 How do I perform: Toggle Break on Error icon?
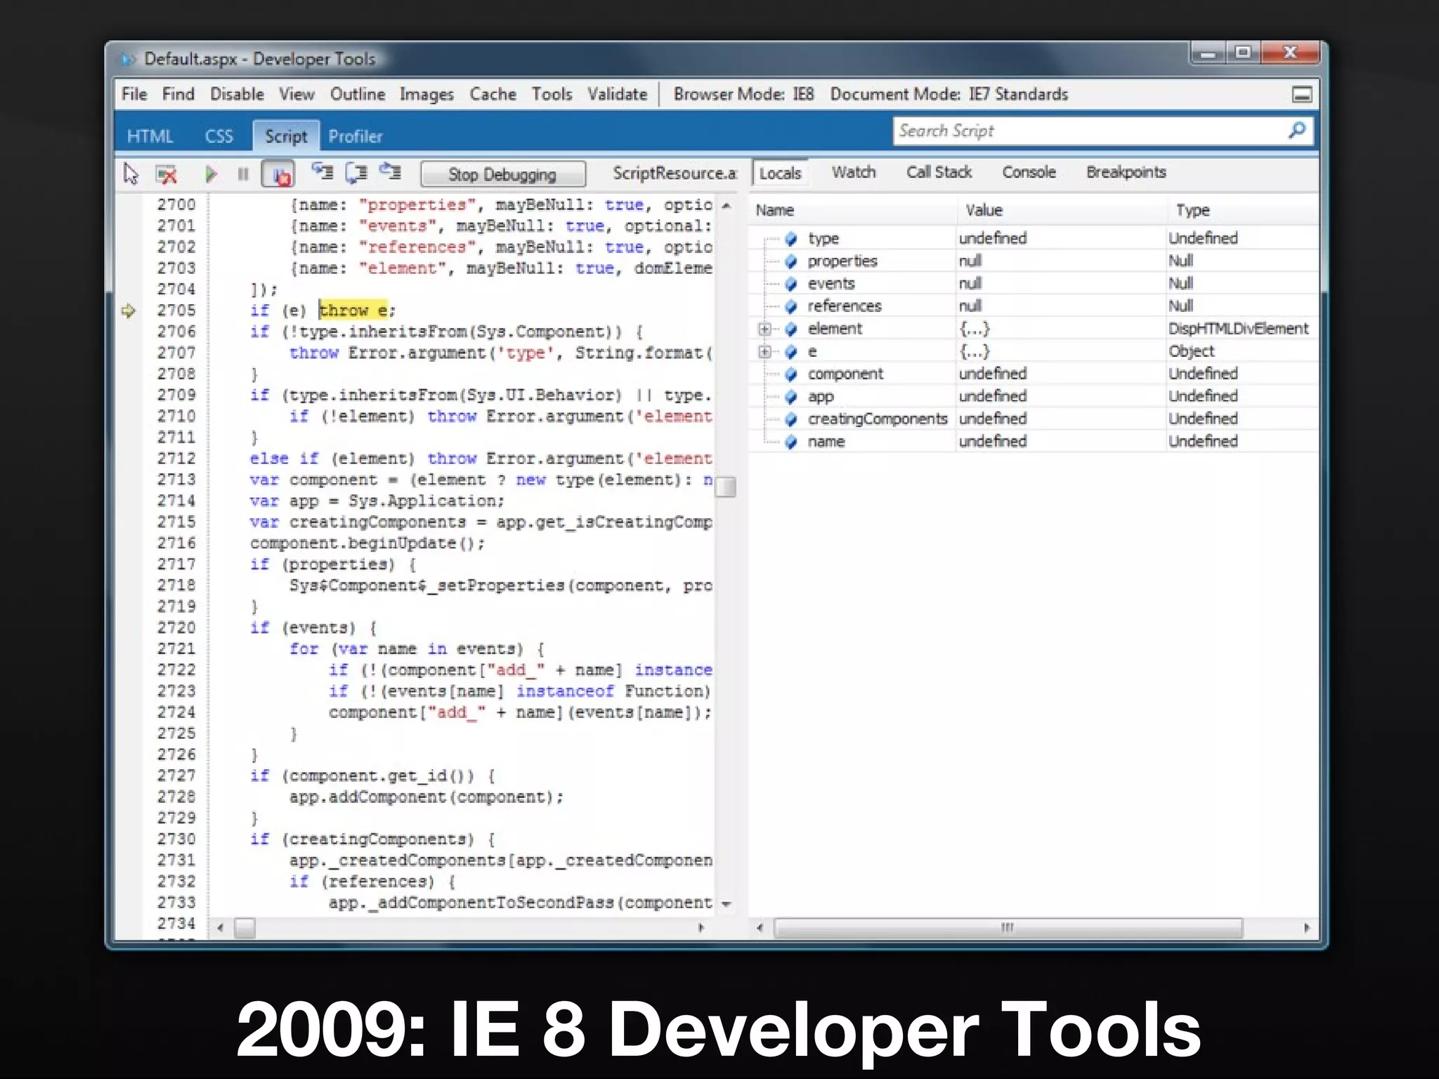pos(278,174)
